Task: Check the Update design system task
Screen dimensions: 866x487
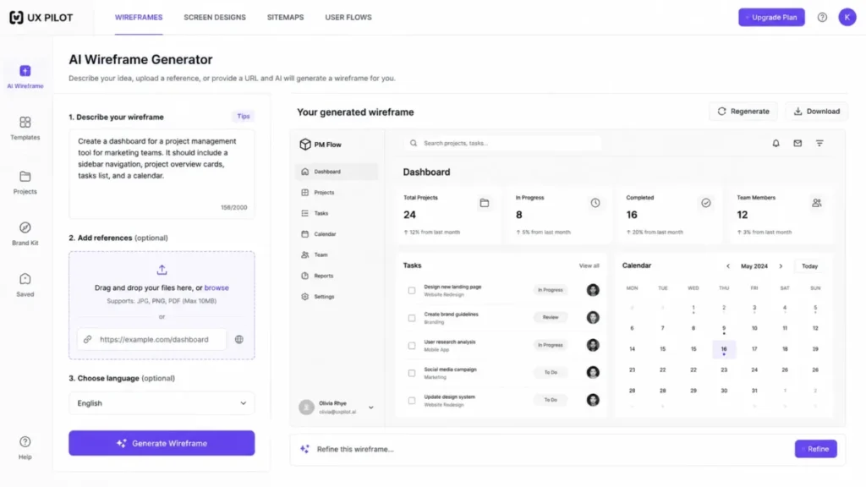Action: [412, 401]
